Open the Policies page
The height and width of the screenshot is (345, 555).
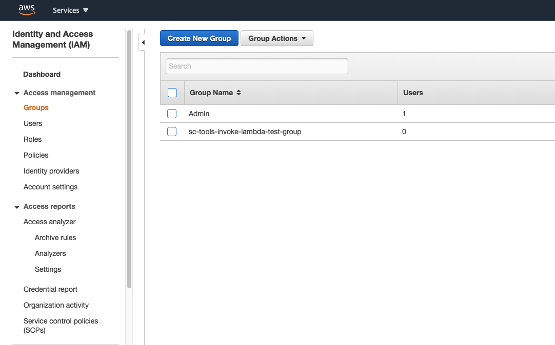coord(36,155)
